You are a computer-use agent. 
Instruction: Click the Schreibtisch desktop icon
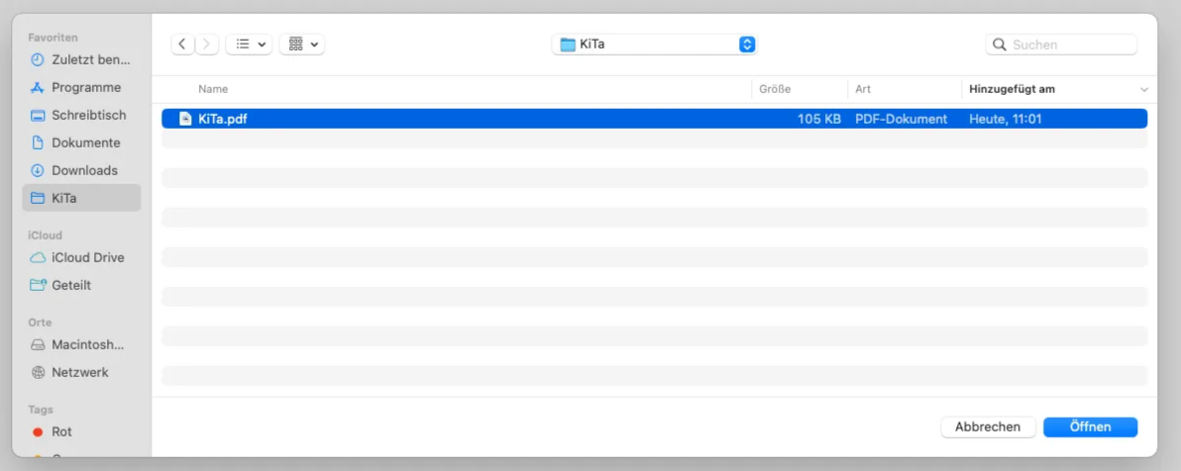(38, 115)
